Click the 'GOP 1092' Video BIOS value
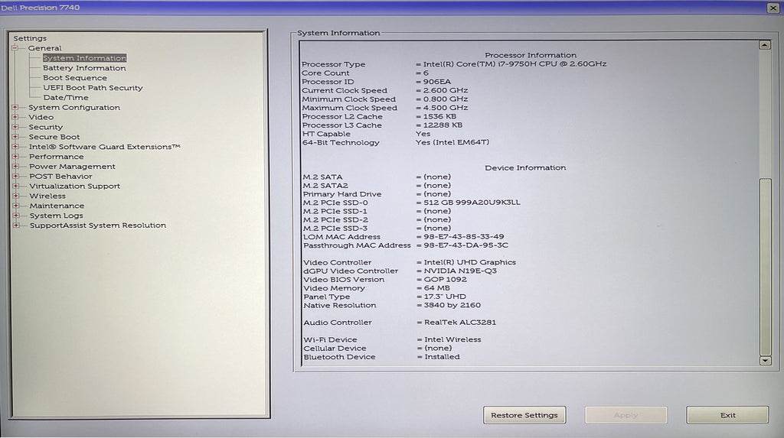The width and height of the screenshot is (784, 438). click(x=446, y=279)
